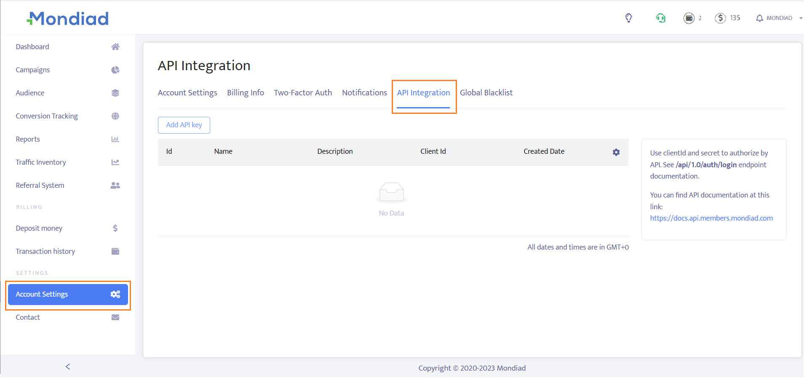Open Traffic Inventory from sidebar

tap(41, 162)
